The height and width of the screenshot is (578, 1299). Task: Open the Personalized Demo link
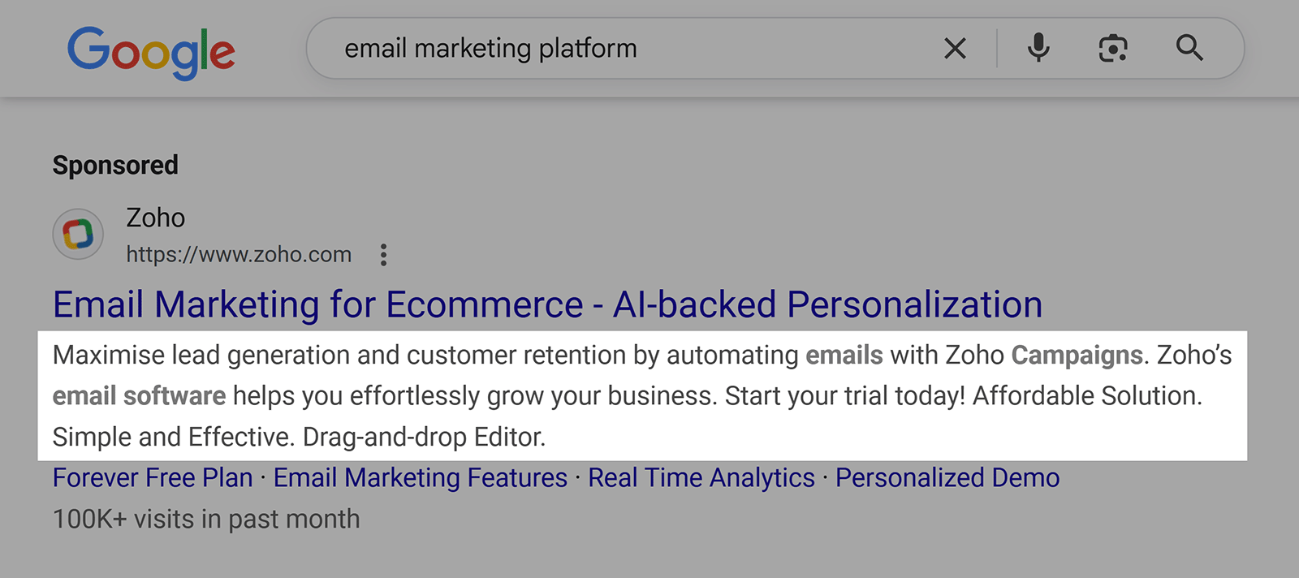pos(947,477)
